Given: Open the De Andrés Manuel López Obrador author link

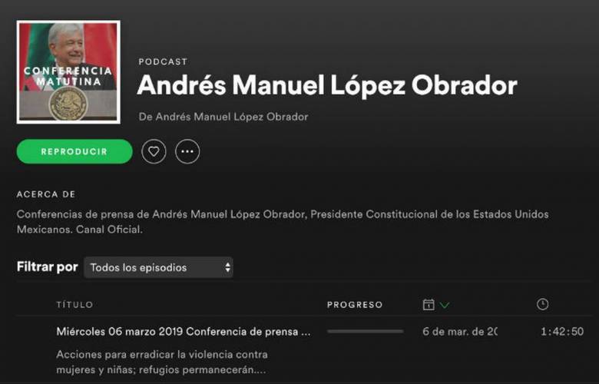Looking at the screenshot, I should (x=223, y=117).
